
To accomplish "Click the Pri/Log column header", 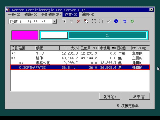I will 140,48.
